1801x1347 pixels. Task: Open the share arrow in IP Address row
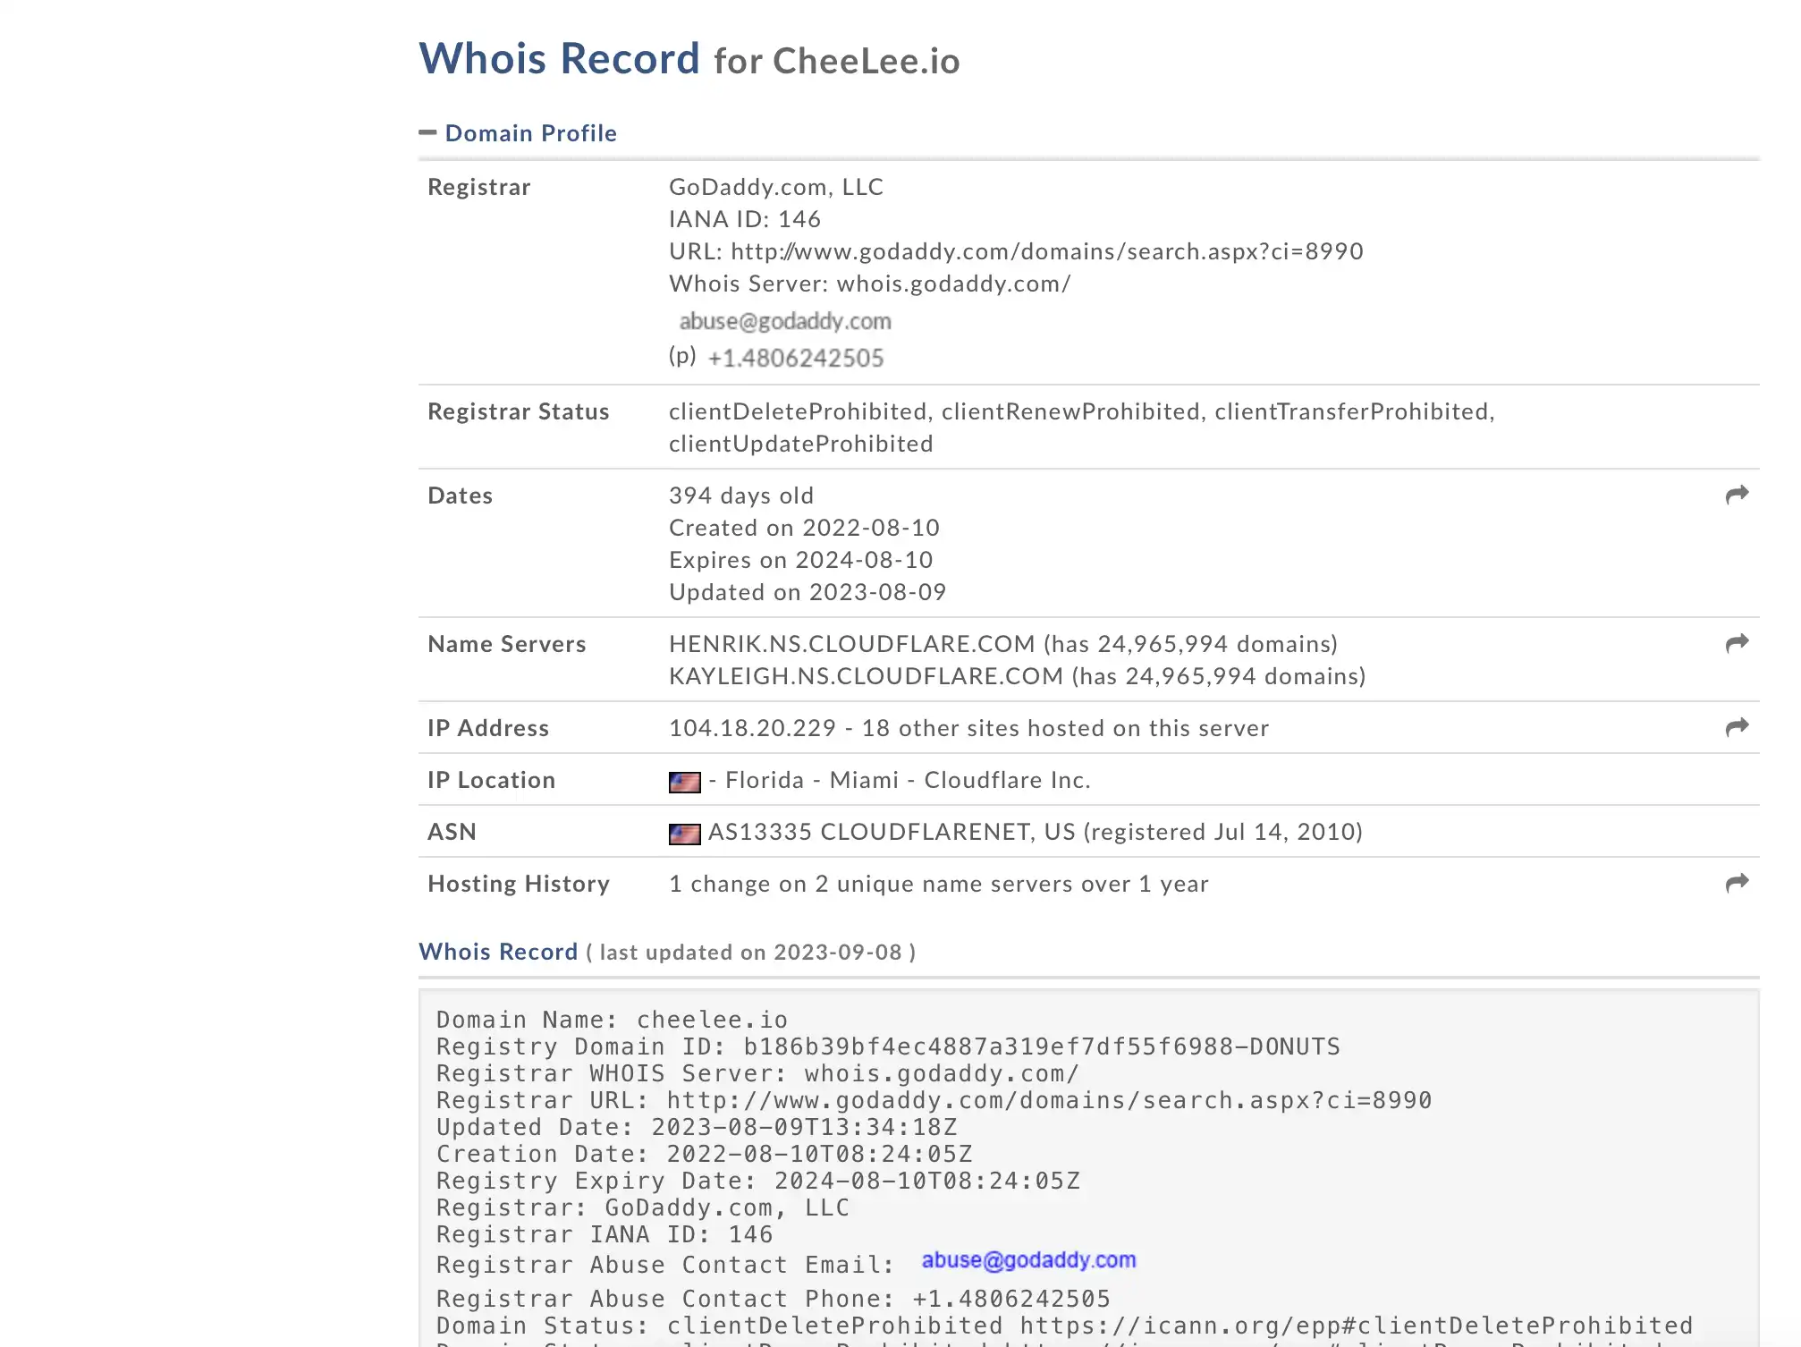pos(1737,727)
